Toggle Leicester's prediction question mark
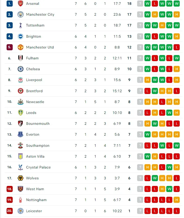This screenshot has height=218, width=184. click(140, 211)
